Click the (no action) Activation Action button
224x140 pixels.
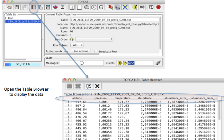pyautogui.click(x=81, y=51)
